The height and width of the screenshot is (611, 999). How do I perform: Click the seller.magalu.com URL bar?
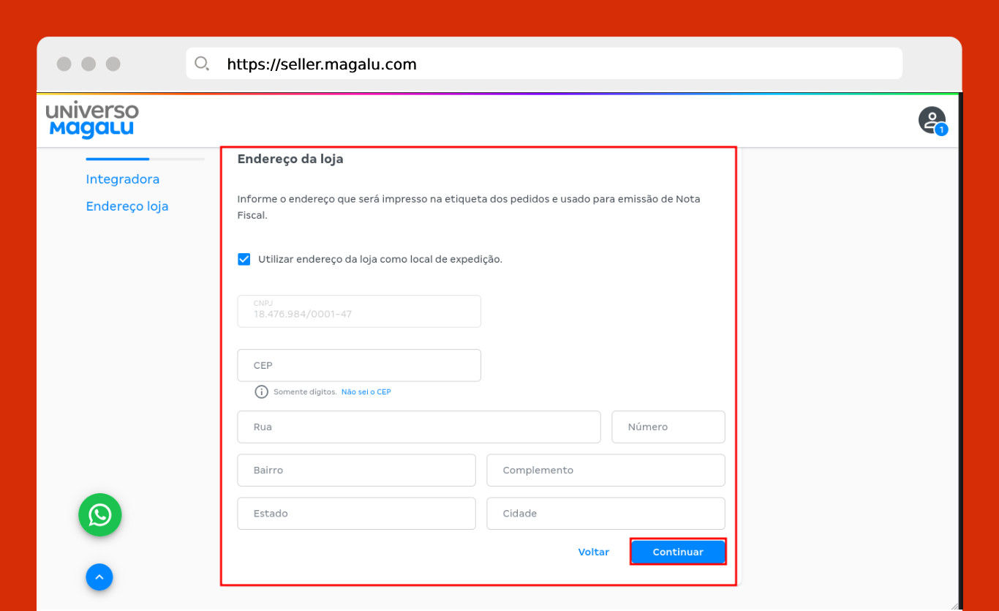tap(544, 64)
